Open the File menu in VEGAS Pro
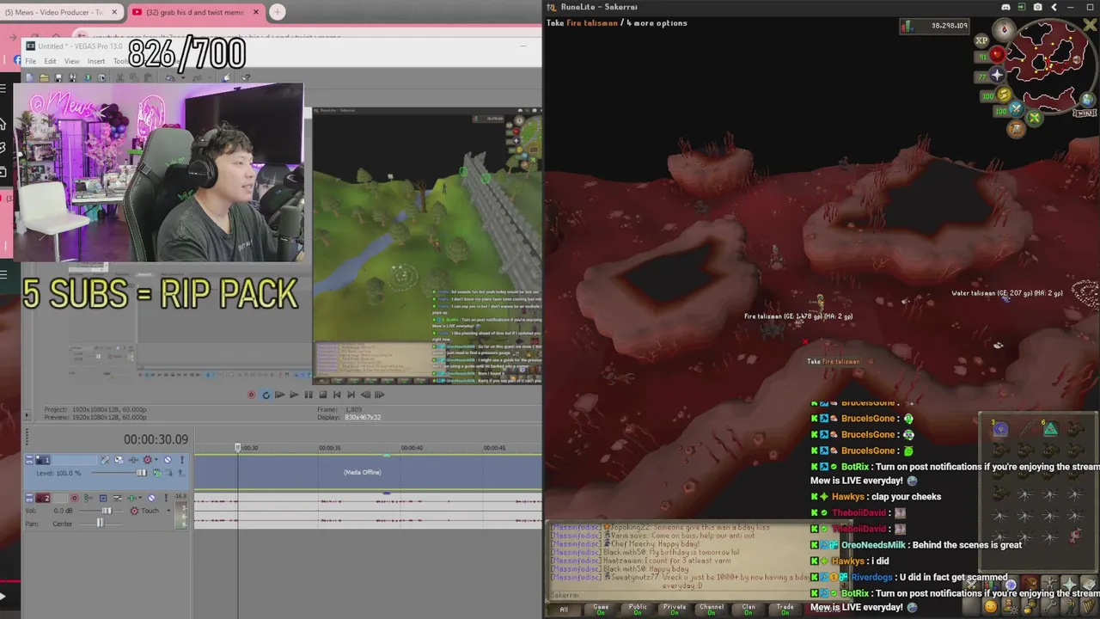 click(x=31, y=61)
